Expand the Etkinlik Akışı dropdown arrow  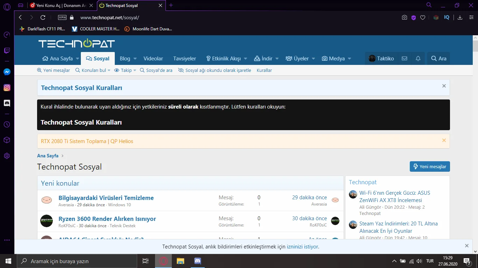246,59
